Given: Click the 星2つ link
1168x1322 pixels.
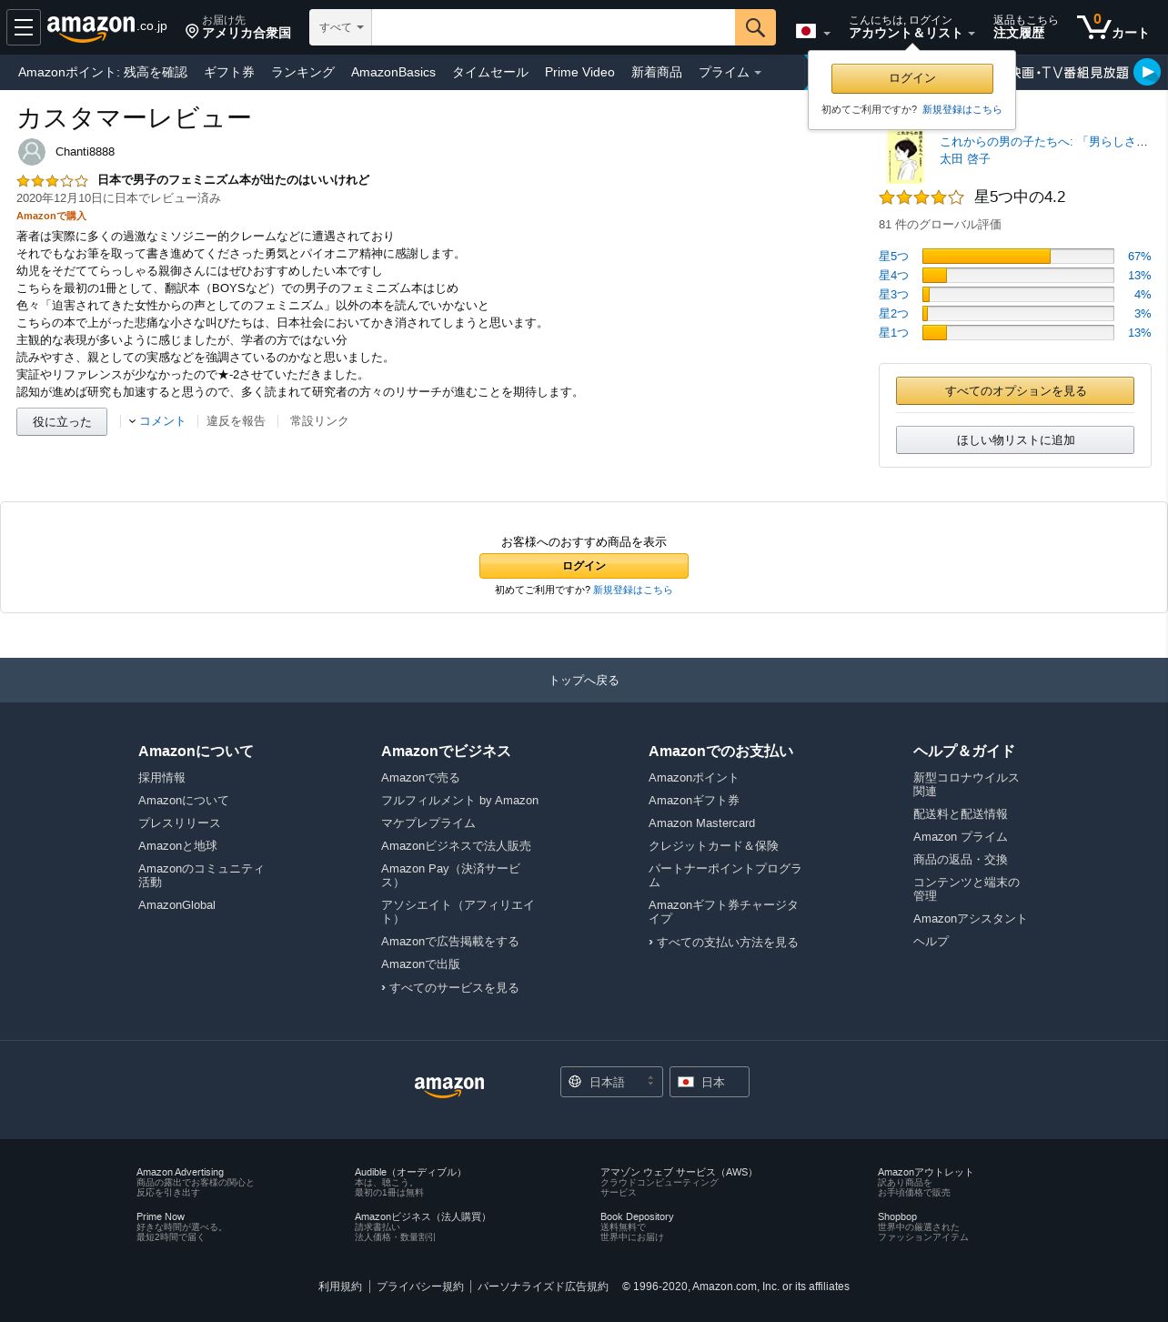Looking at the screenshot, I should tap(893, 314).
